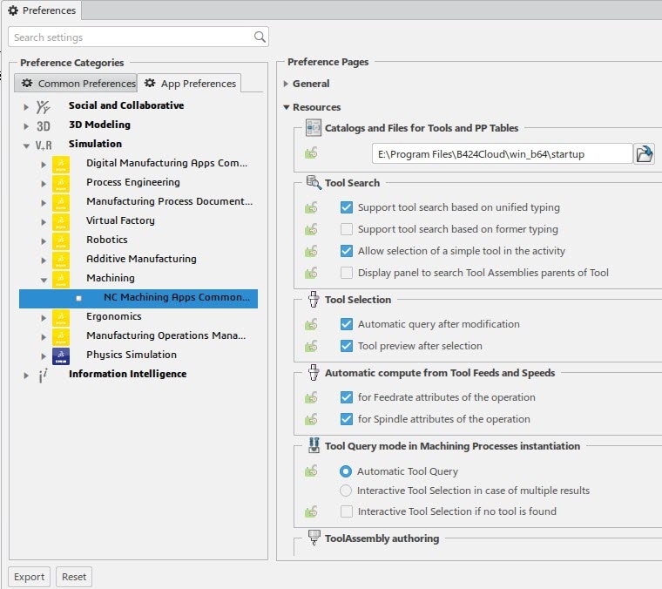Click the magnifier icon in search settings
This screenshot has width=662, height=589.
pos(260,37)
